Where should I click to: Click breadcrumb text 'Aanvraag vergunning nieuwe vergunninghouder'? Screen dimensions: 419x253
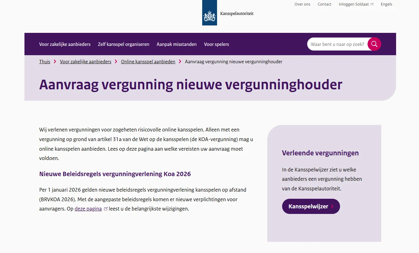point(234,62)
